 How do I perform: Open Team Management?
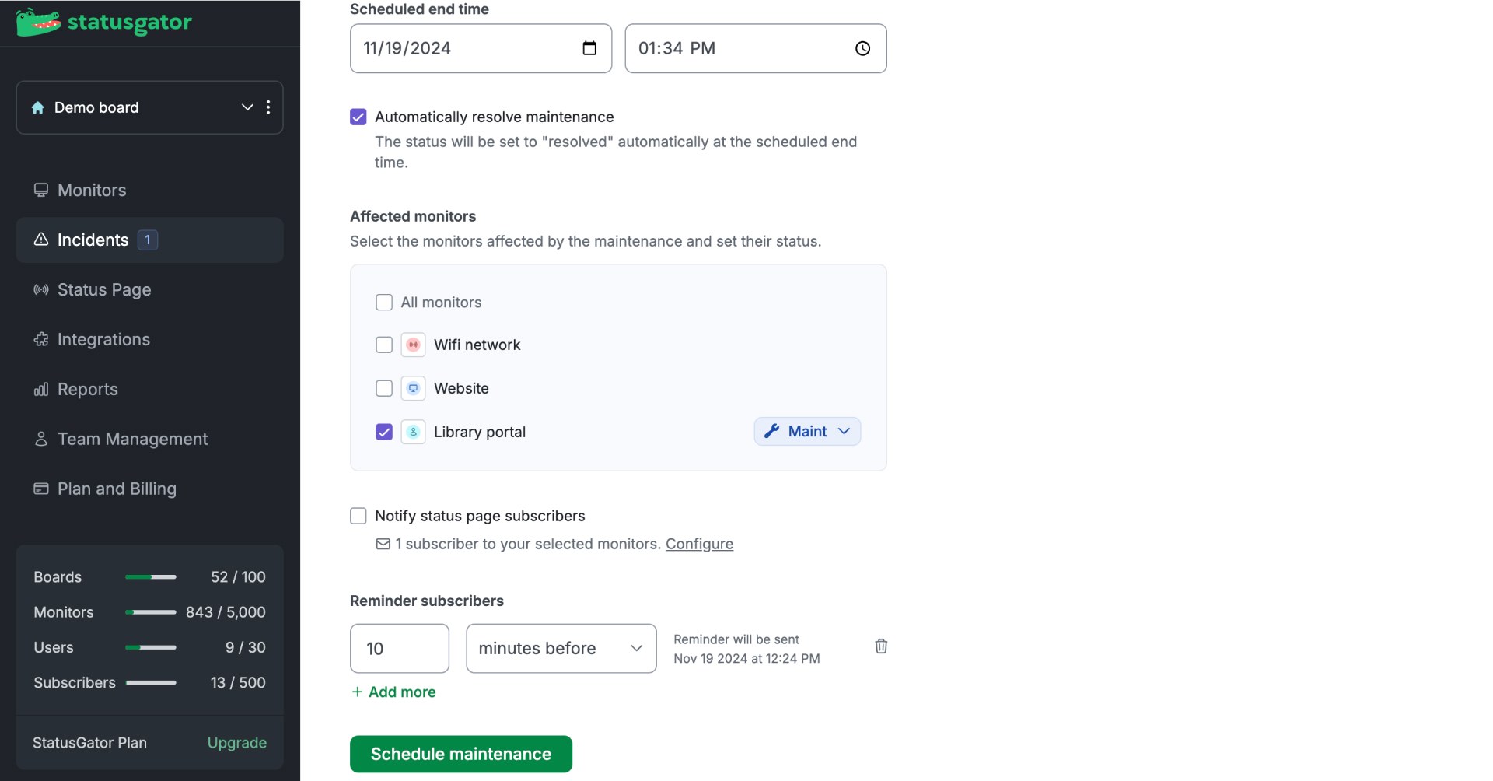tap(149, 439)
